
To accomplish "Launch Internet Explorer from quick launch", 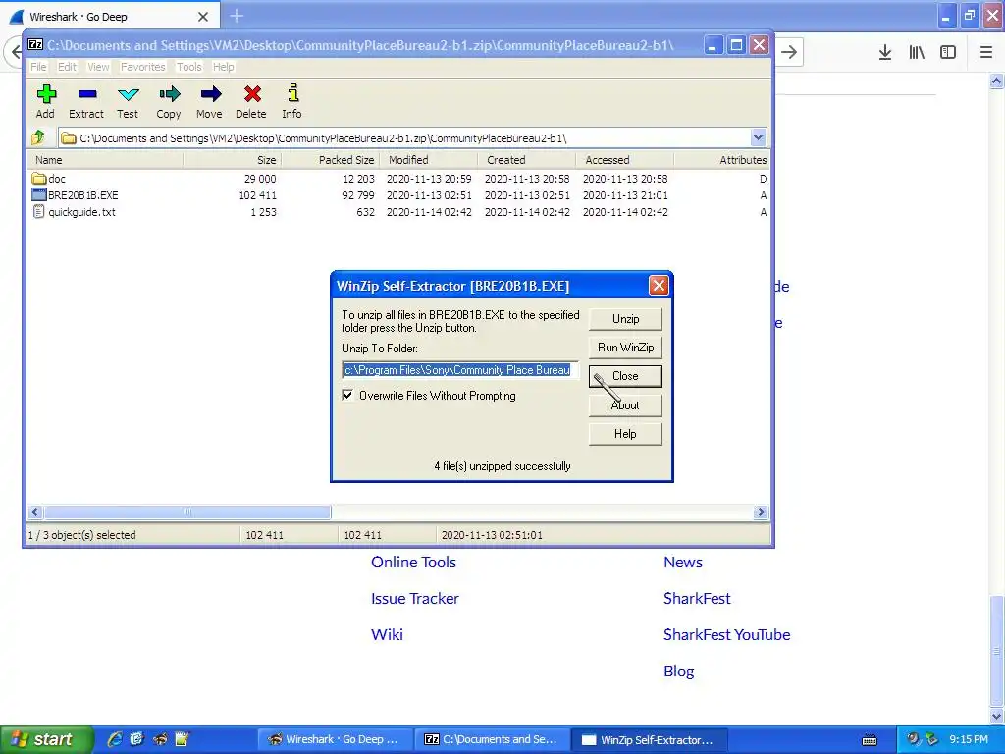I will point(115,739).
